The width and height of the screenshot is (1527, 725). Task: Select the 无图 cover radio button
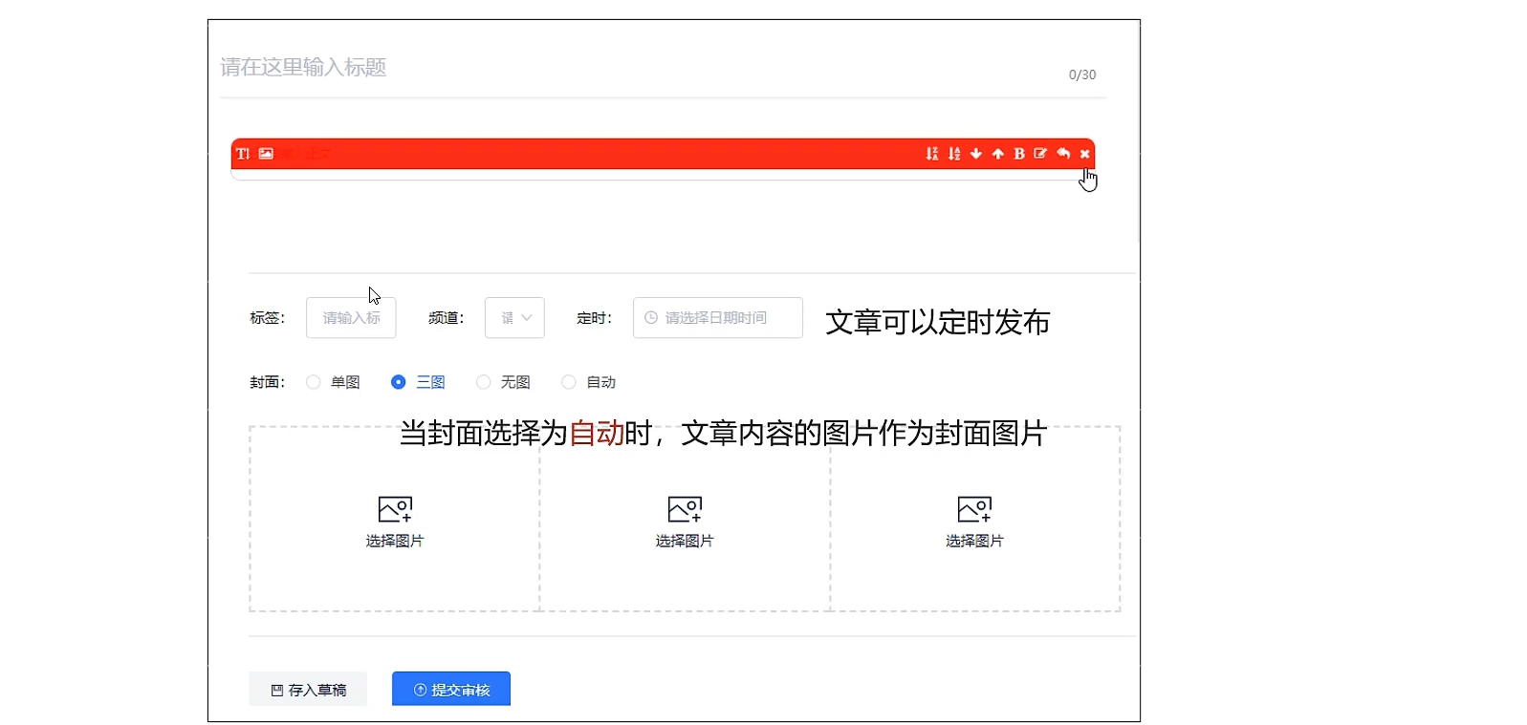click(484, 382)
